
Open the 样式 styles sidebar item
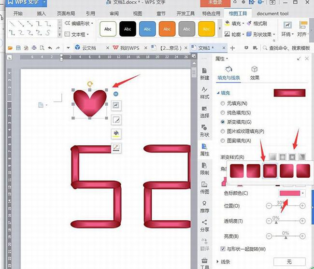pos(204,93)
